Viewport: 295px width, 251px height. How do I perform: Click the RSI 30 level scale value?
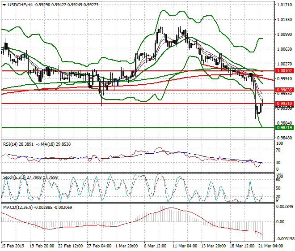[278, 163]
